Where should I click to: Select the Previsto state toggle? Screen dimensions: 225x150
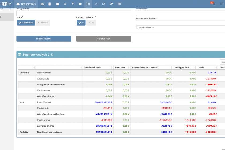click(x=43, y=23)
